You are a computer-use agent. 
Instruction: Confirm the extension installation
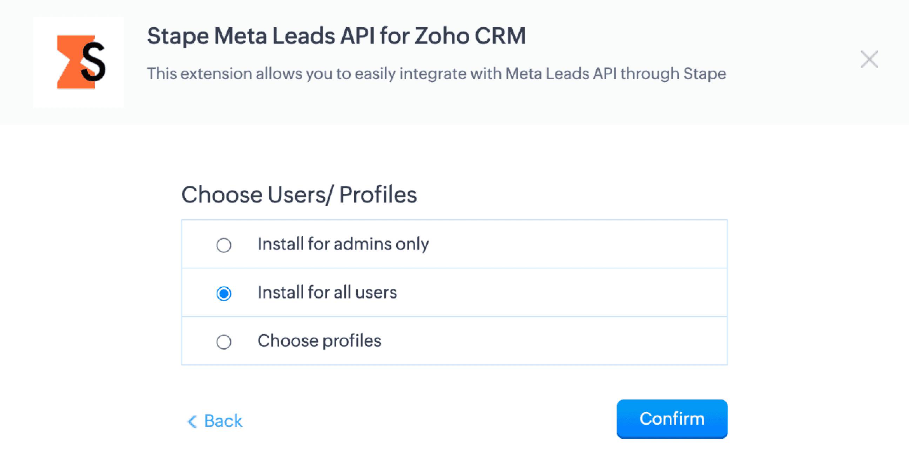pyautogui.click(x=672, y=419)
